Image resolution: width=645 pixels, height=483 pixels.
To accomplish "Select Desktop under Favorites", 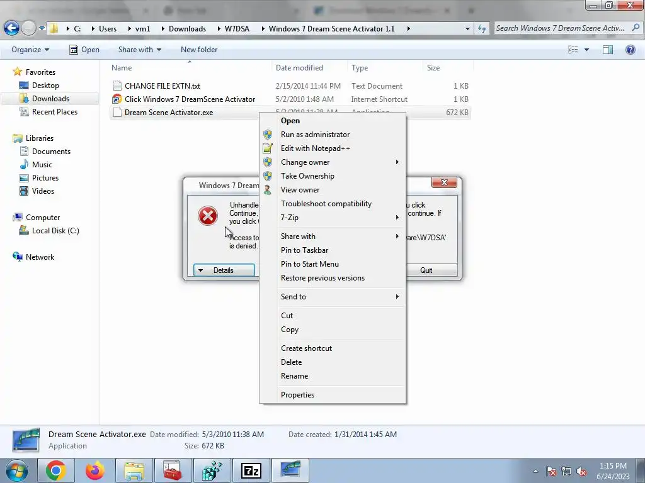I will pyautogui.click(x=45, y=86).
